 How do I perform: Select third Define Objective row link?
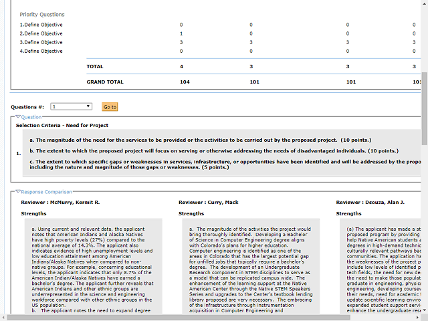[41, 42]
